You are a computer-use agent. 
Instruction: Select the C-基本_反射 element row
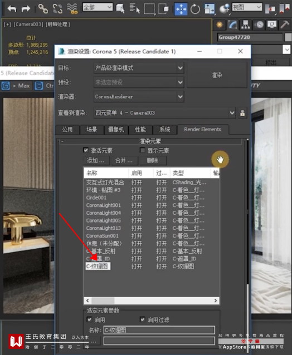click(x=152, y=251)
